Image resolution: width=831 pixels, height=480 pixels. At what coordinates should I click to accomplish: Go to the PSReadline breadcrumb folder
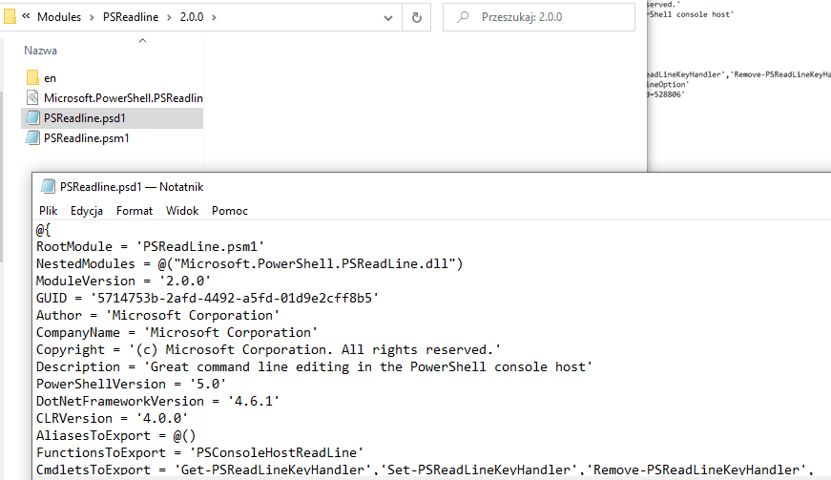tap(131, 17)
